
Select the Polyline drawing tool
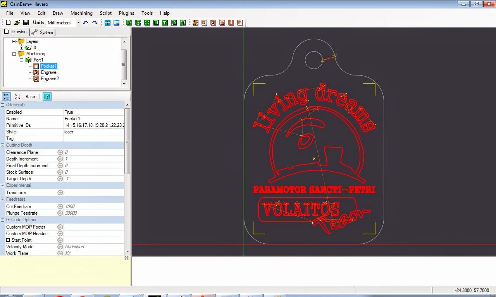(x=129, y=22)
